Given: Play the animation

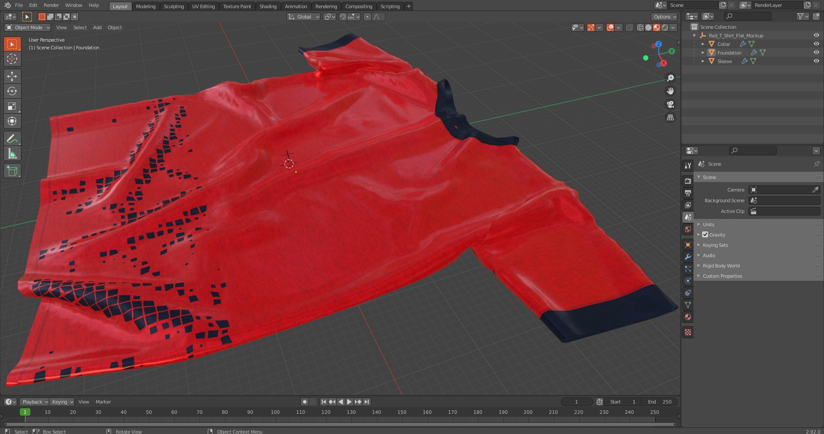Looking at the screenshot, I should 349,402.
